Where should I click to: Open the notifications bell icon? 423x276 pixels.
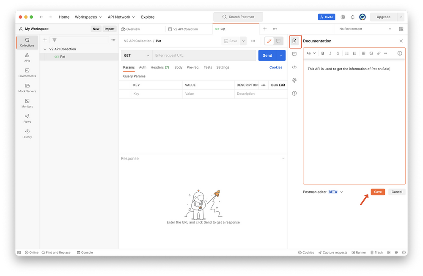[x=352, y=17]
